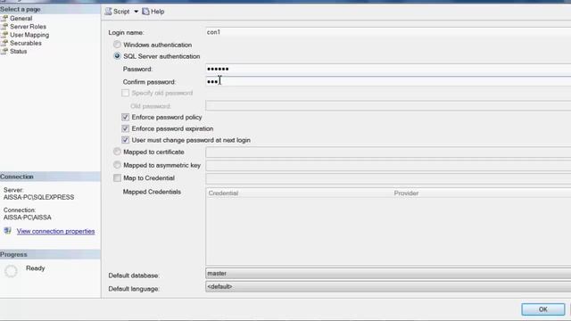Click the connection name AISSA-PC\AISSA text
This screenshot has height=321, width=571.
[28, 218]
